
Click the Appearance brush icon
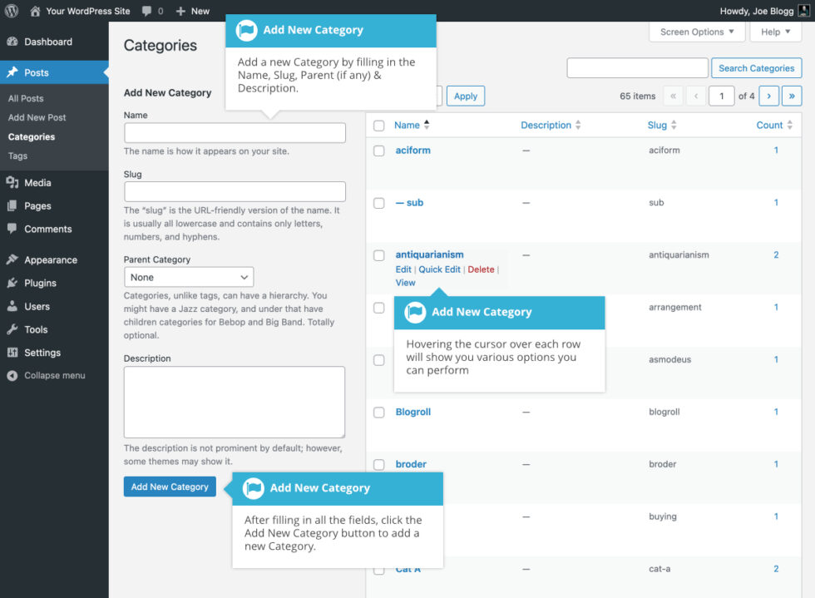point(12,259)
